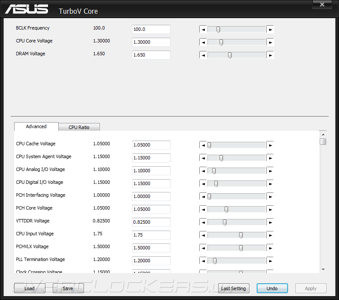
Task: Increase PCH Interfacing Voltage right arrow
Action: point(270,197)
